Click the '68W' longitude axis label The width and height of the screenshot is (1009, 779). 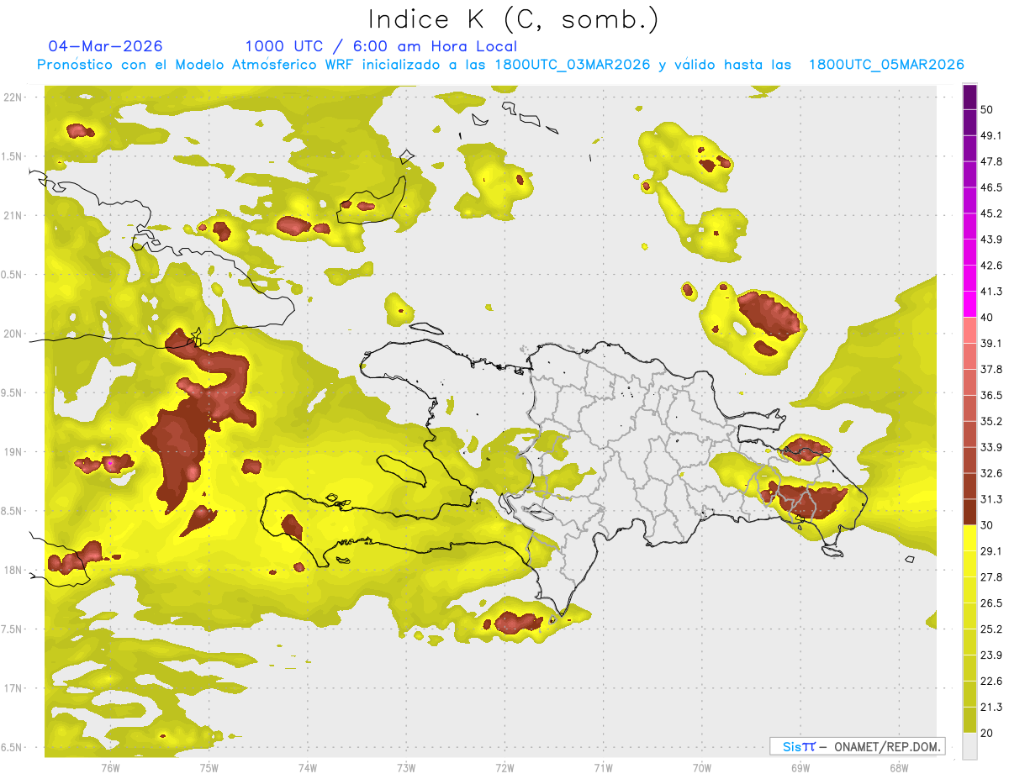tap(899, 767)
